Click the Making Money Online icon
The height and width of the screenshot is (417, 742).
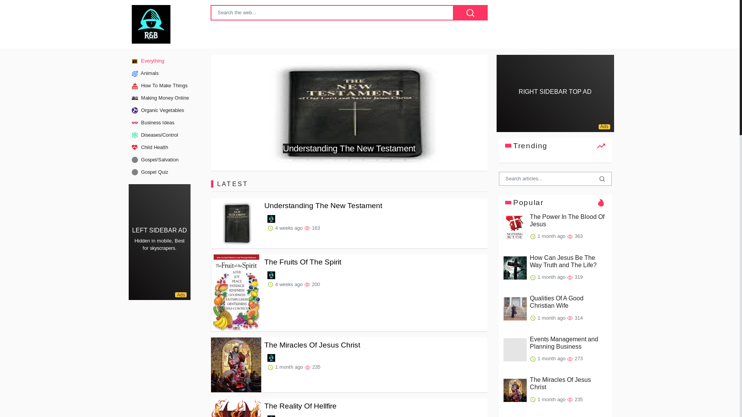135,98
